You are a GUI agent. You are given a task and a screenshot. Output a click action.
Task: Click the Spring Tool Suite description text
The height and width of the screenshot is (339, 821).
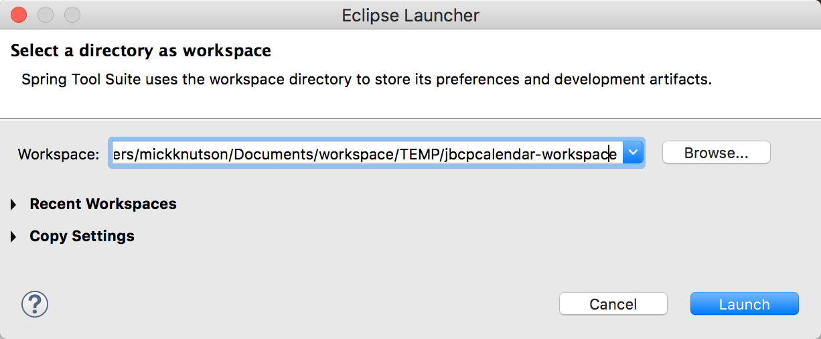[x=366, y=80]
